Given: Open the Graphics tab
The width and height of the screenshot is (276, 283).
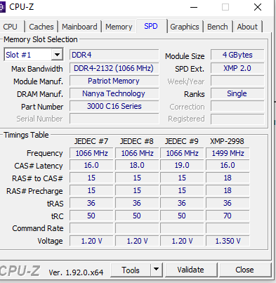Looking at the screenshot, I should [185, 27].
